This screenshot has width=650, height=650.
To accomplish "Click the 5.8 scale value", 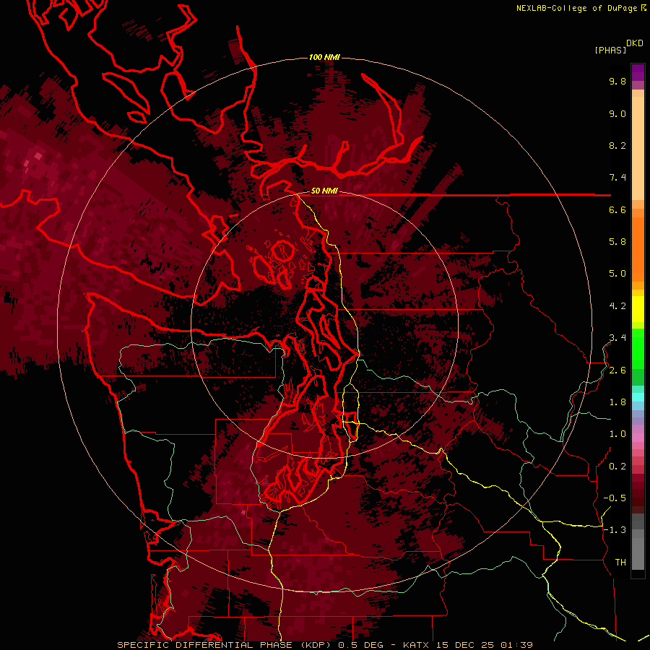I will (x=617, y=242).
